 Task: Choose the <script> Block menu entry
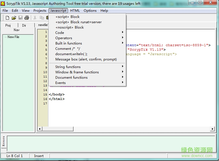click(67, 17)
